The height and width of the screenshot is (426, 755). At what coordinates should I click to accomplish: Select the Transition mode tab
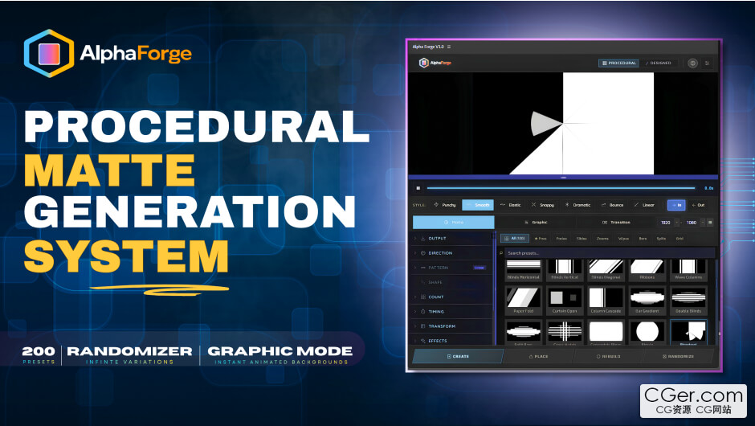point(616,222)
